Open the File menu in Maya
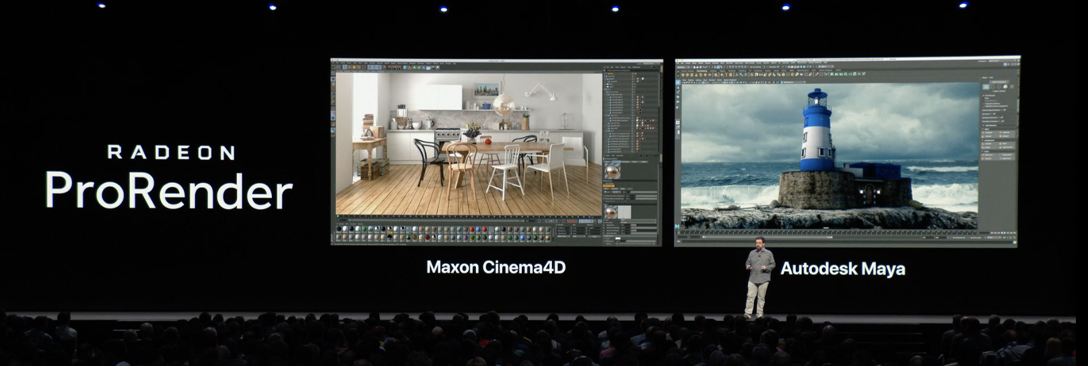This screenshot has height=366, width=1088. [x=677, y=63]
